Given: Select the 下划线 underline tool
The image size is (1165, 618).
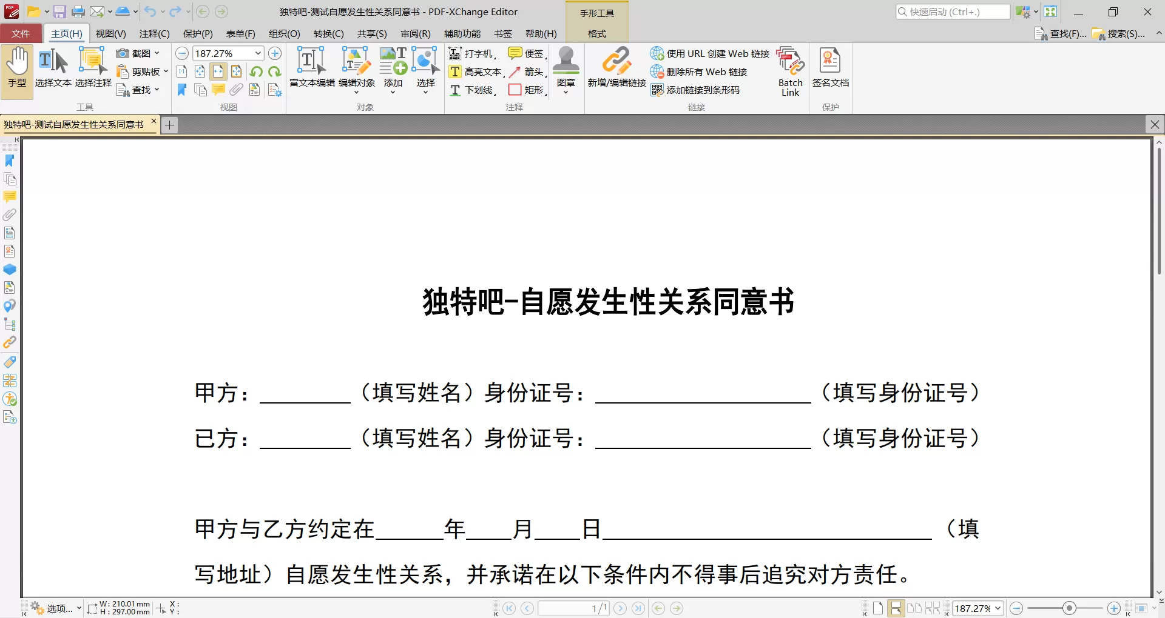Looking at the screenshot, I should 473,90.
